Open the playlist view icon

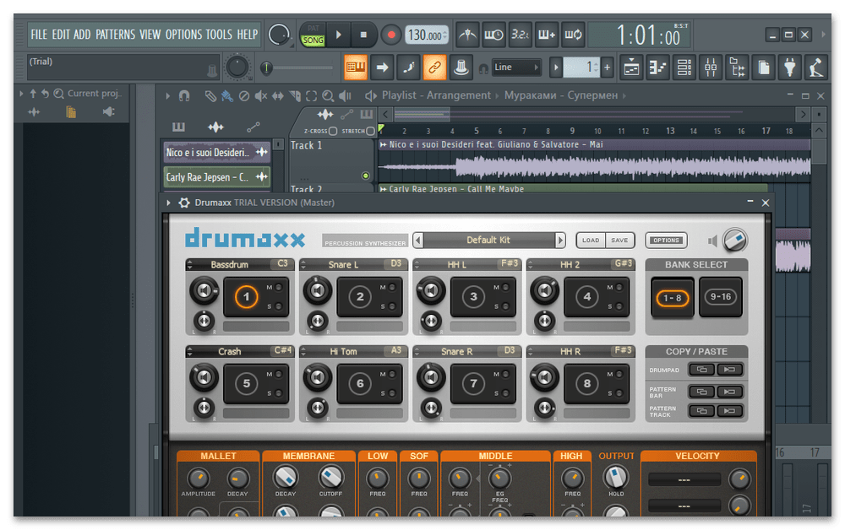(x=631, y=67)
